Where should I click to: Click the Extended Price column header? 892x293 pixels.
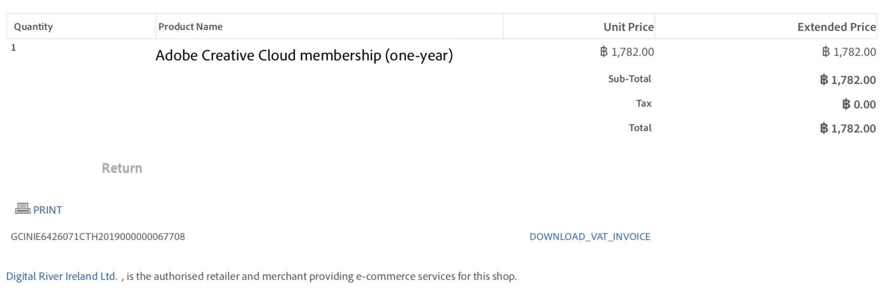(836, 27)
